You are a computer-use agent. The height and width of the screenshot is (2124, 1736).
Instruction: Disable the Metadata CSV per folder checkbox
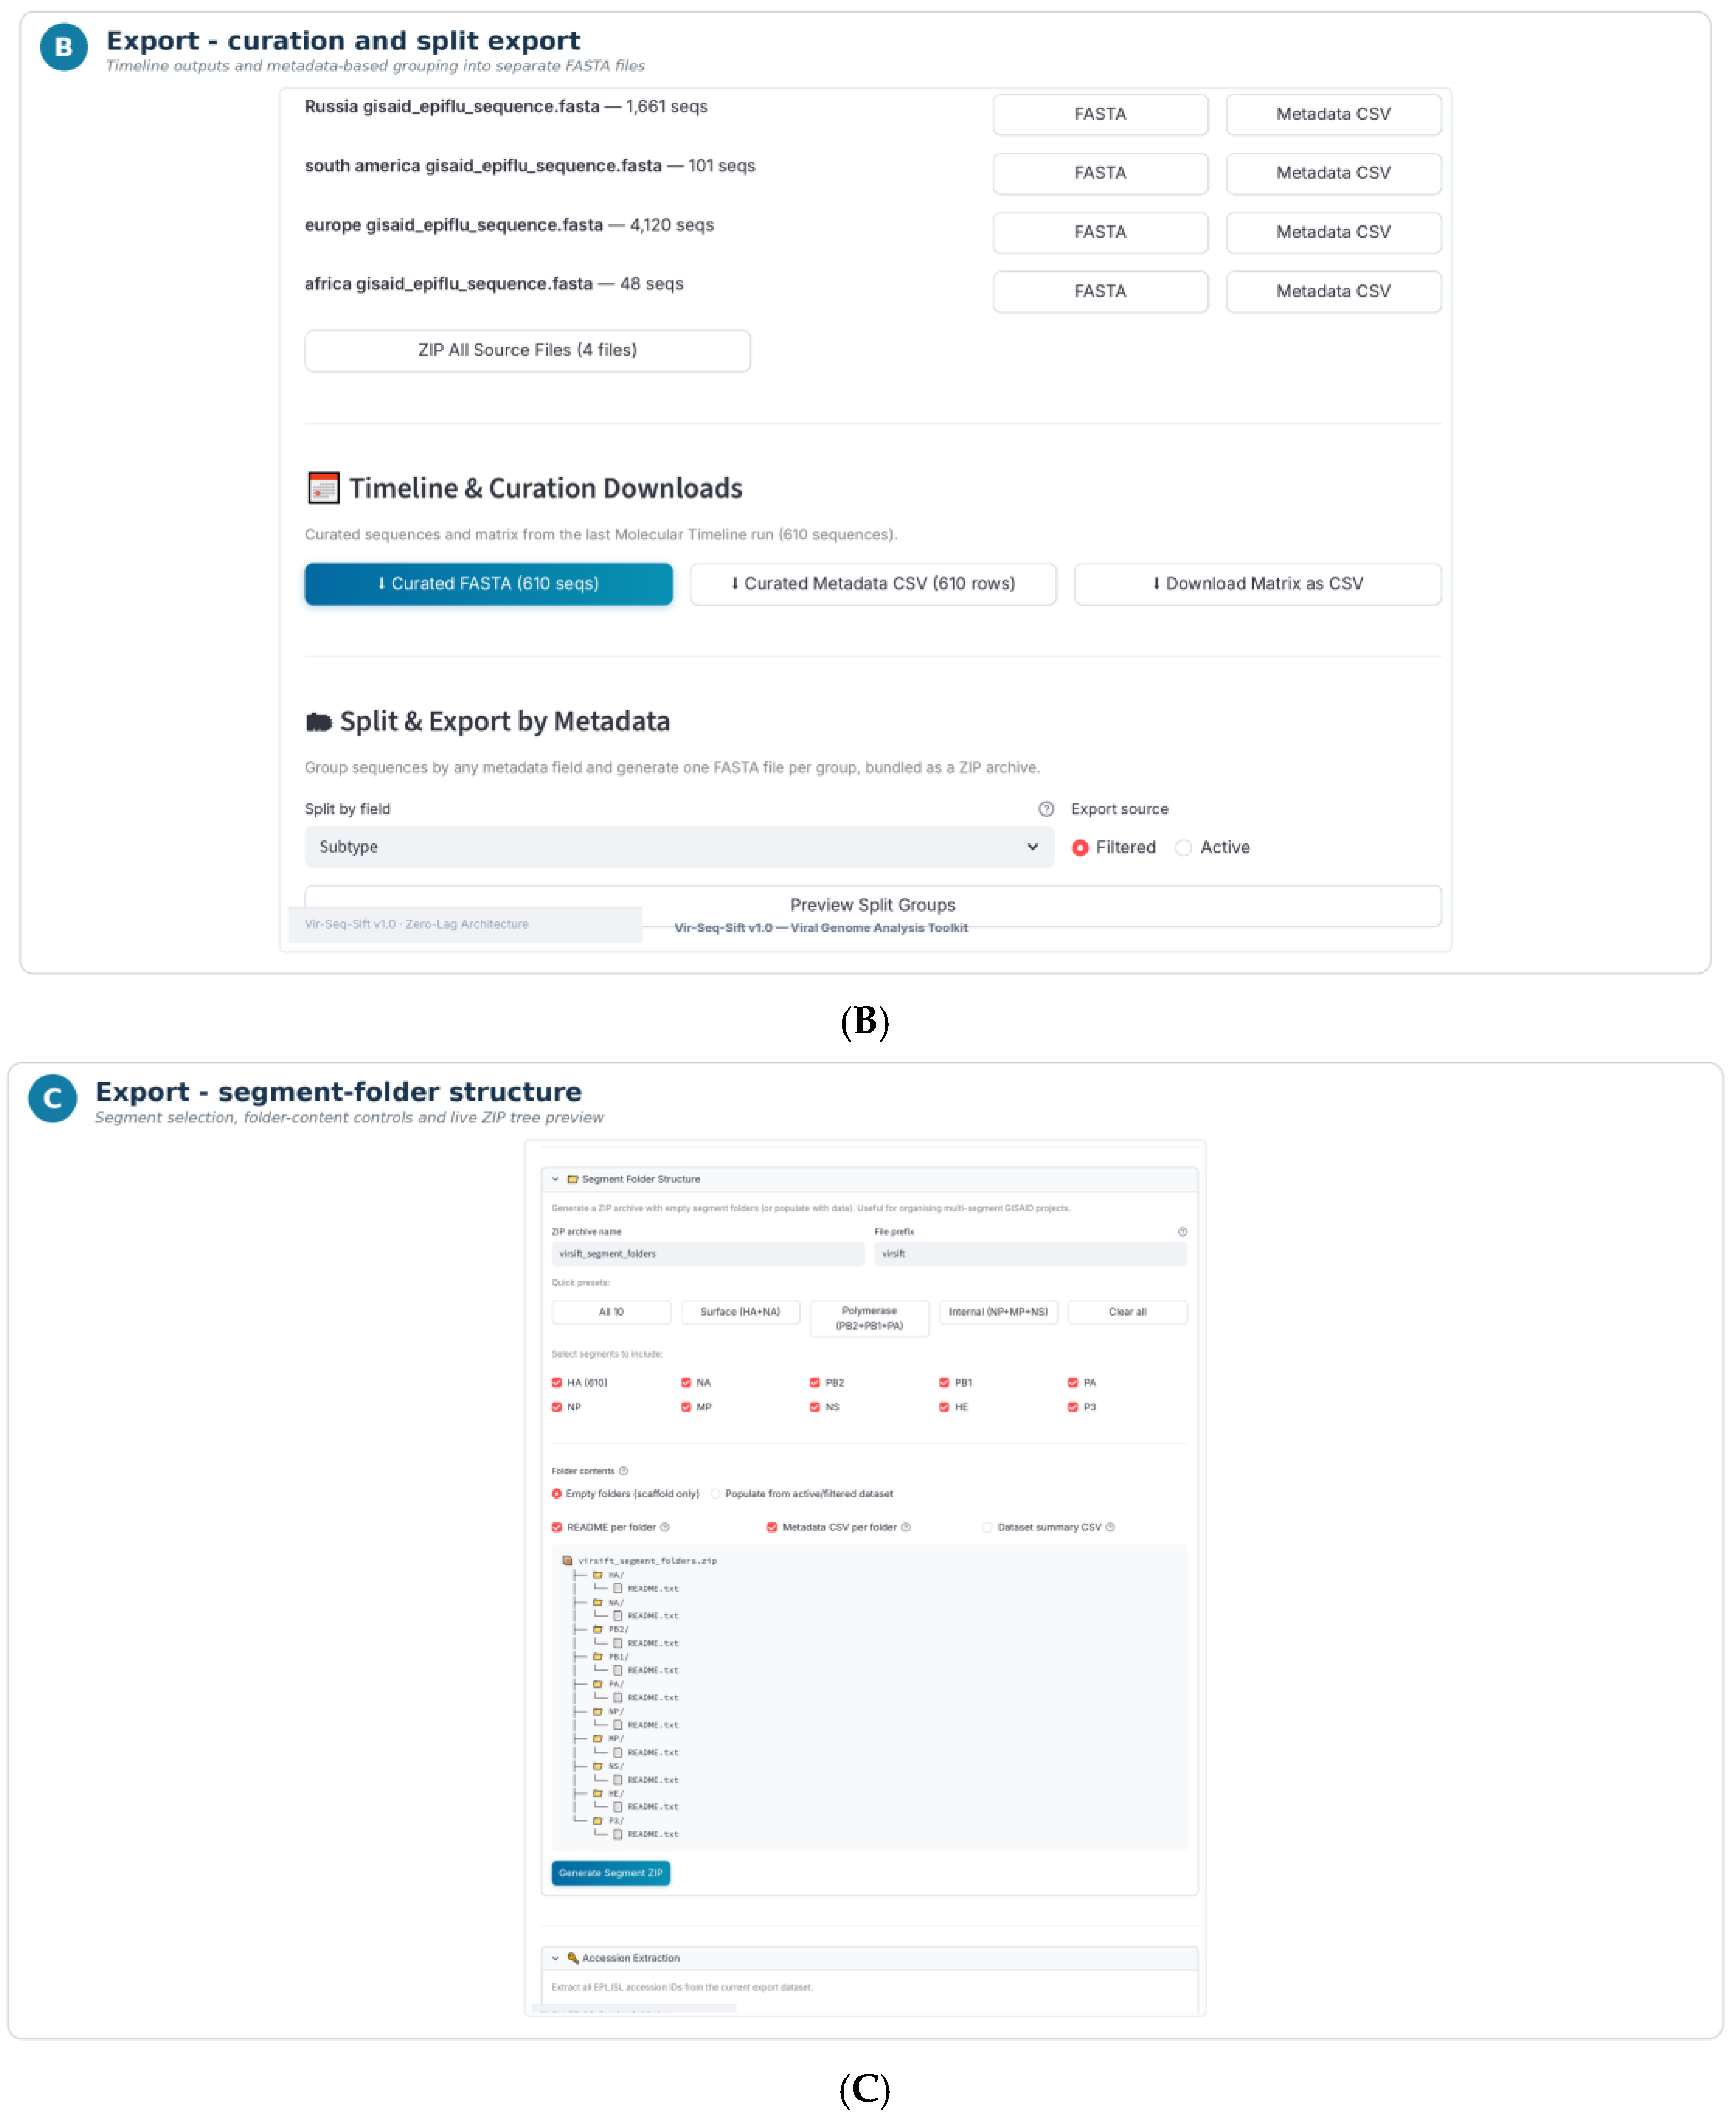tap(772, 1527)
